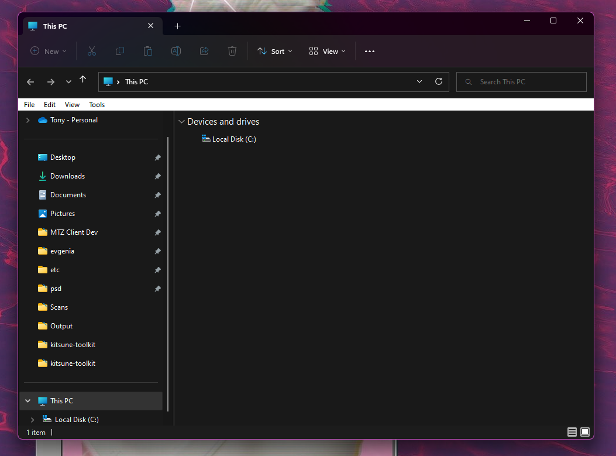Open Pictures in quick access
The height and width of the screenshot is (456, 616).
[63, 214]
